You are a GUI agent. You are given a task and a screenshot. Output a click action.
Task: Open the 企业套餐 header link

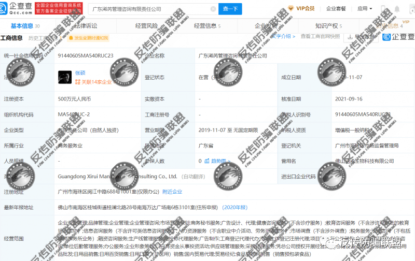click(336, 8)
